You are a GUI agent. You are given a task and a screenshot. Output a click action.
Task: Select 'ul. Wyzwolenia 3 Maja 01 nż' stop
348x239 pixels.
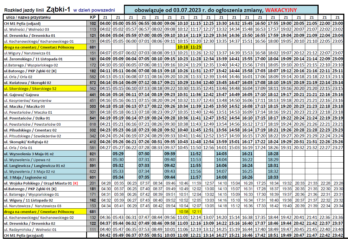[x=29, y=154]
